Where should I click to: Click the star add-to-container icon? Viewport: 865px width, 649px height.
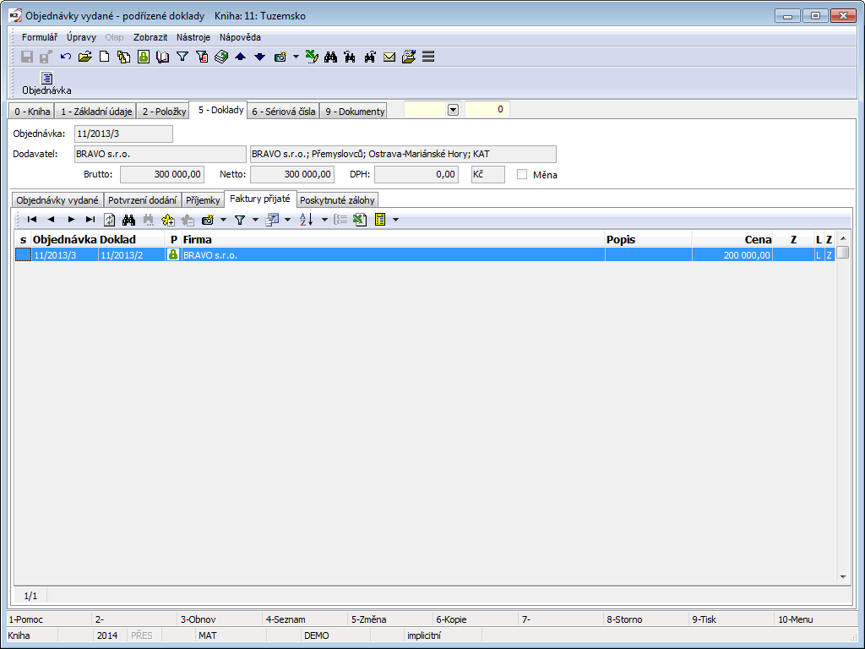(x=168, y=220)
